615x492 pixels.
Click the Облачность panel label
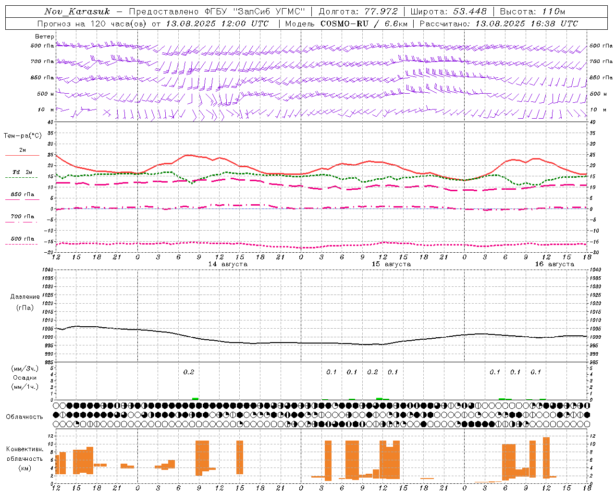coord(25,417)
